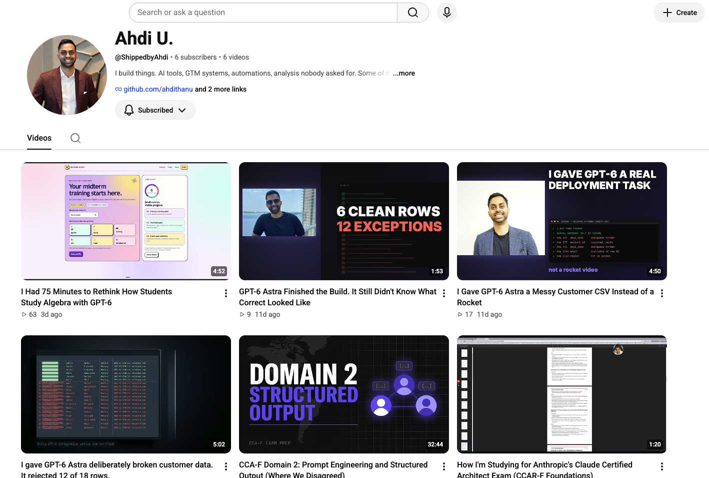Click the 4:52 duration badge
The height and width of the screenshot is (478, 709).
coord(219,271)
